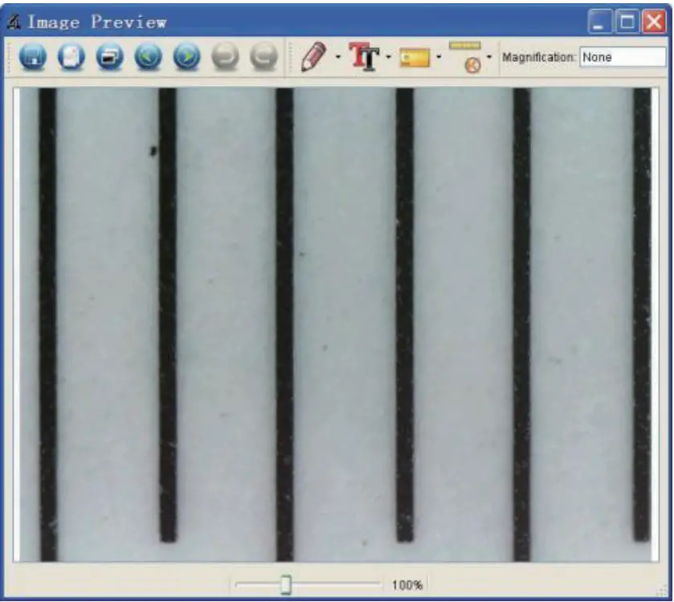Viewport: 674px width, 602px height.
Task: Adjust the zoom slider handle
Action: tap(287, 586)
